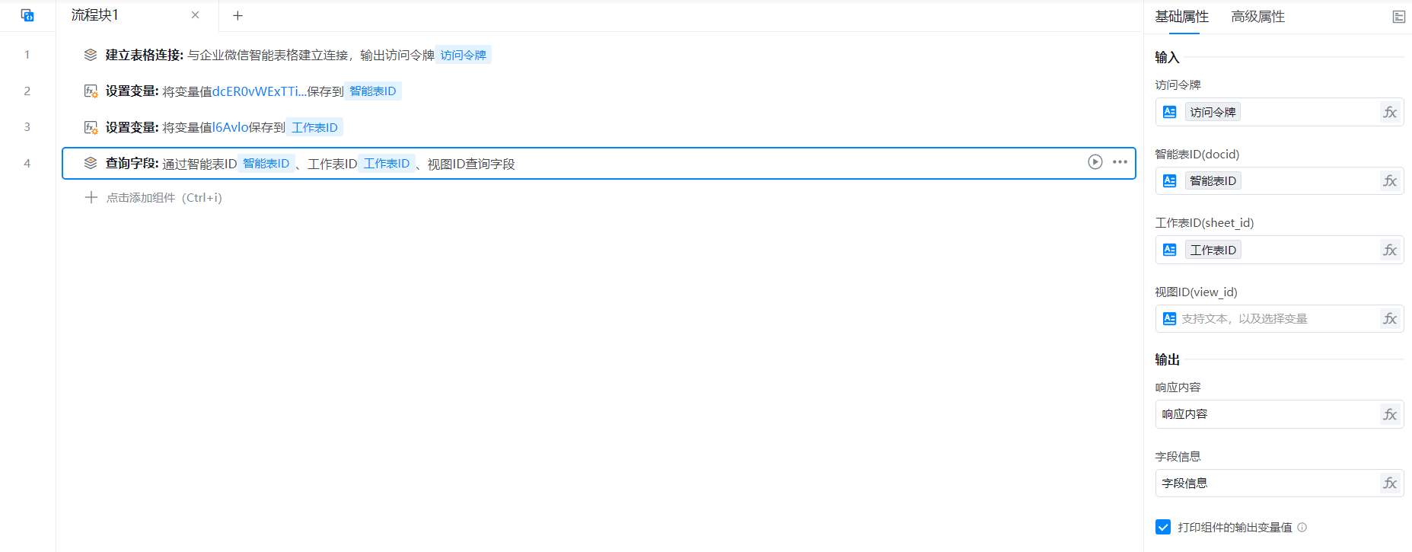Select the 建立表格连接 step in row 1
This screenshot has width=1412, height=552.
pyautogui.click(x=304, y=55)
